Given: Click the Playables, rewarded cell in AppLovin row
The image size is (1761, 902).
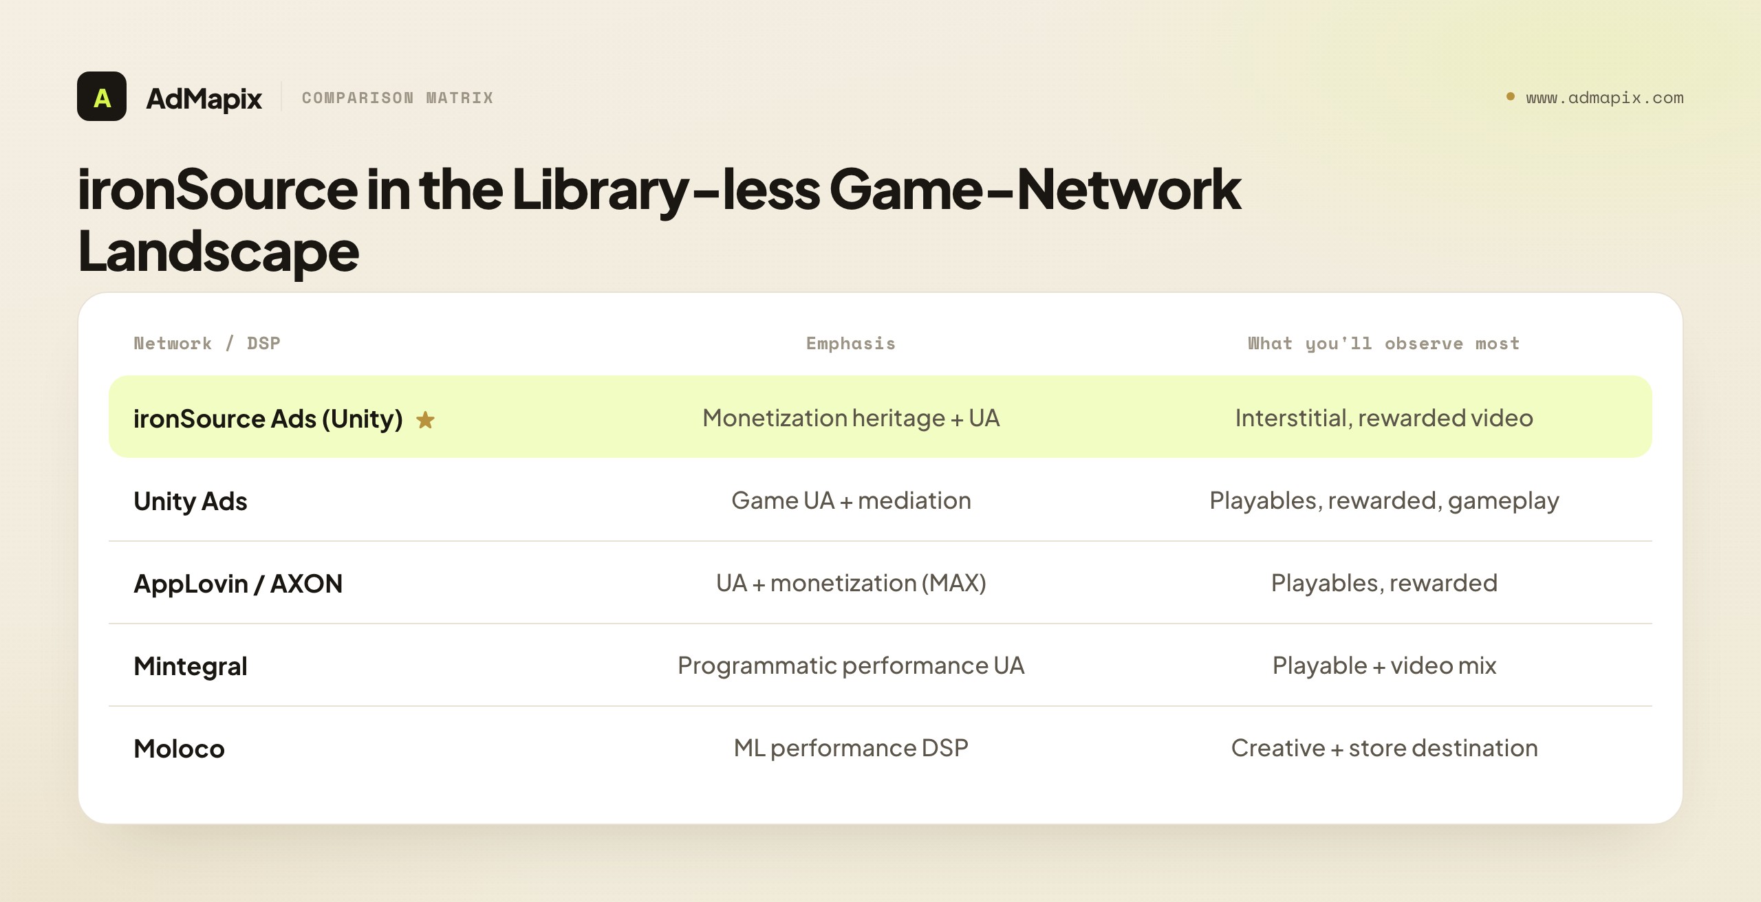Looking at the screenshot, I should pyautogui.click(x=1384, y=583).
